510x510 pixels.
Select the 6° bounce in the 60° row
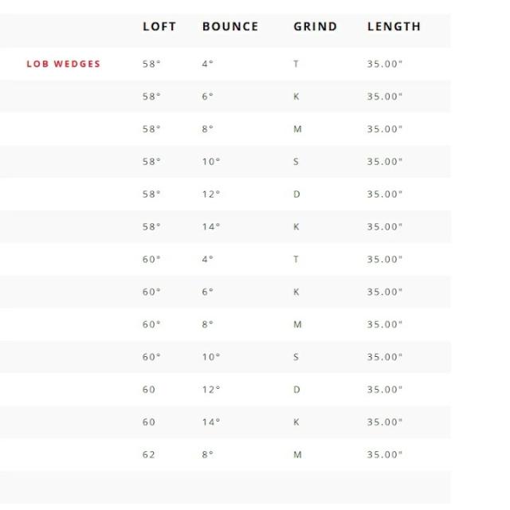click(x=208, y=292)
